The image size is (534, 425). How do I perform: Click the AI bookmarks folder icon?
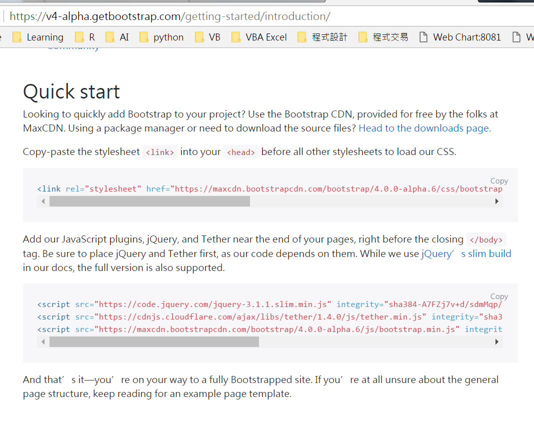(111, 36)
